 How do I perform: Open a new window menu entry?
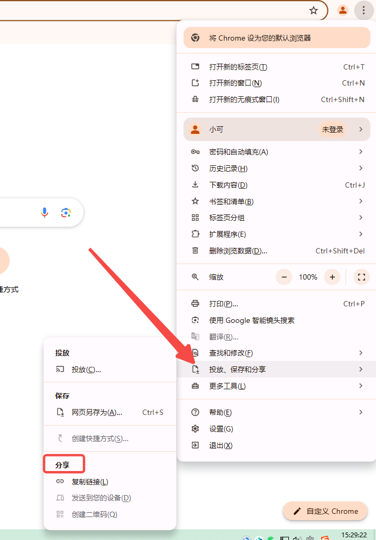tap(277, 83)
